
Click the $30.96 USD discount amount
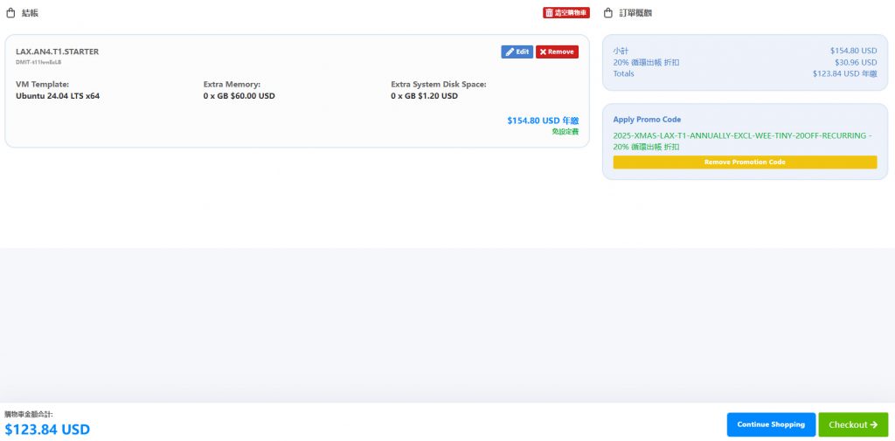pos(856,62)
